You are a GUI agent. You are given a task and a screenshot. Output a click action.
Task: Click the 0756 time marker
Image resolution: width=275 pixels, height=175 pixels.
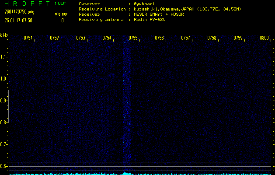pos(159,38)
